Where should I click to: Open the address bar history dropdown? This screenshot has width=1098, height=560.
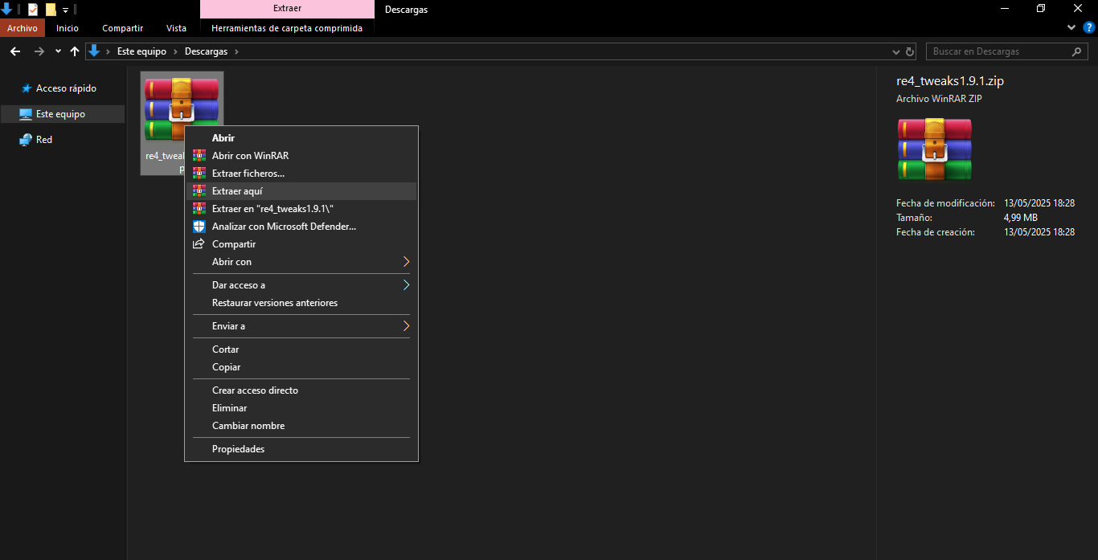pyautogui.click(x=897, y=51)
